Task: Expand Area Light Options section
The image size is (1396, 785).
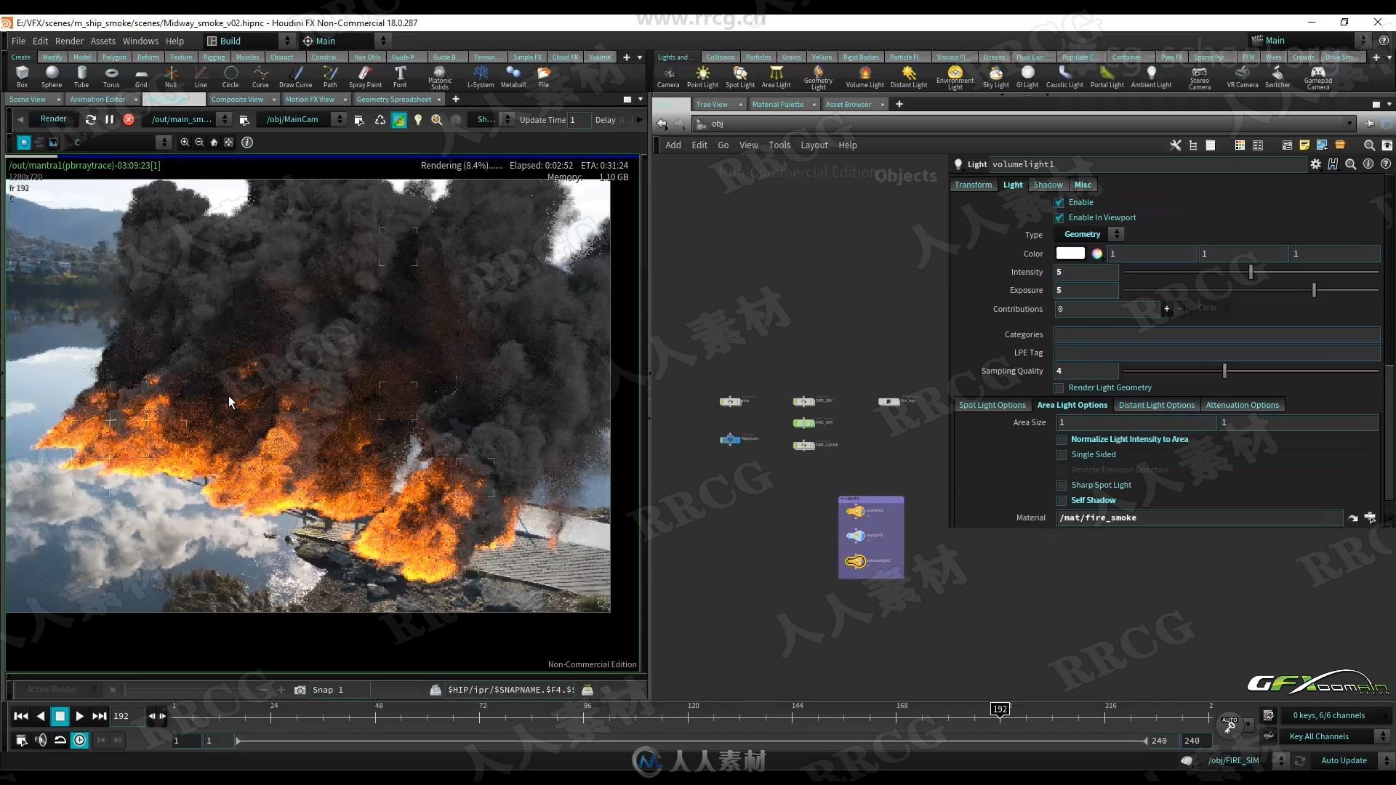Action: point(1072,403)
